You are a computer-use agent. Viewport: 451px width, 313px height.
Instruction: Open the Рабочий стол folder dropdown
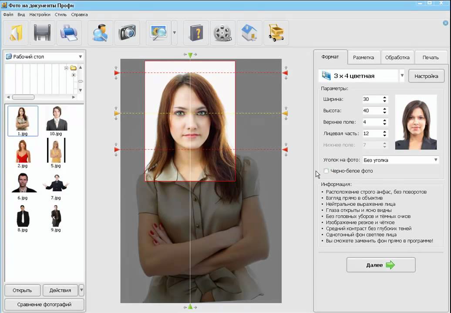[x=80, y=57]
